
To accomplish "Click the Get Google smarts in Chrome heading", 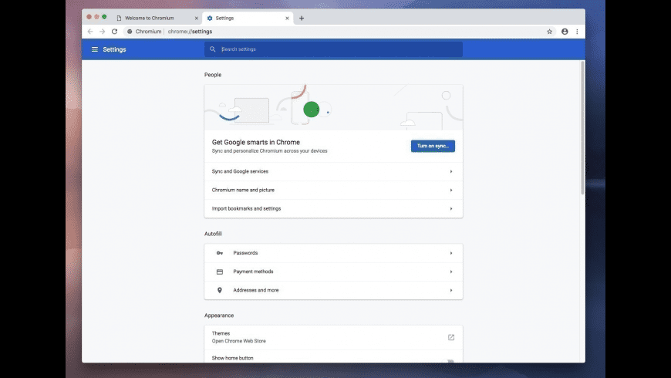I will pyautogui.click(x=256, y=142).
